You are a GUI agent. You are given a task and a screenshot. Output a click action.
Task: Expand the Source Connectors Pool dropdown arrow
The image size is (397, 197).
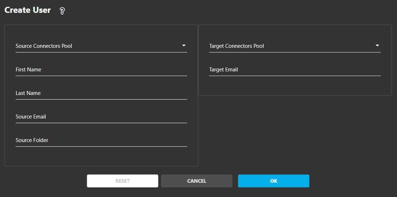[184, 46]
